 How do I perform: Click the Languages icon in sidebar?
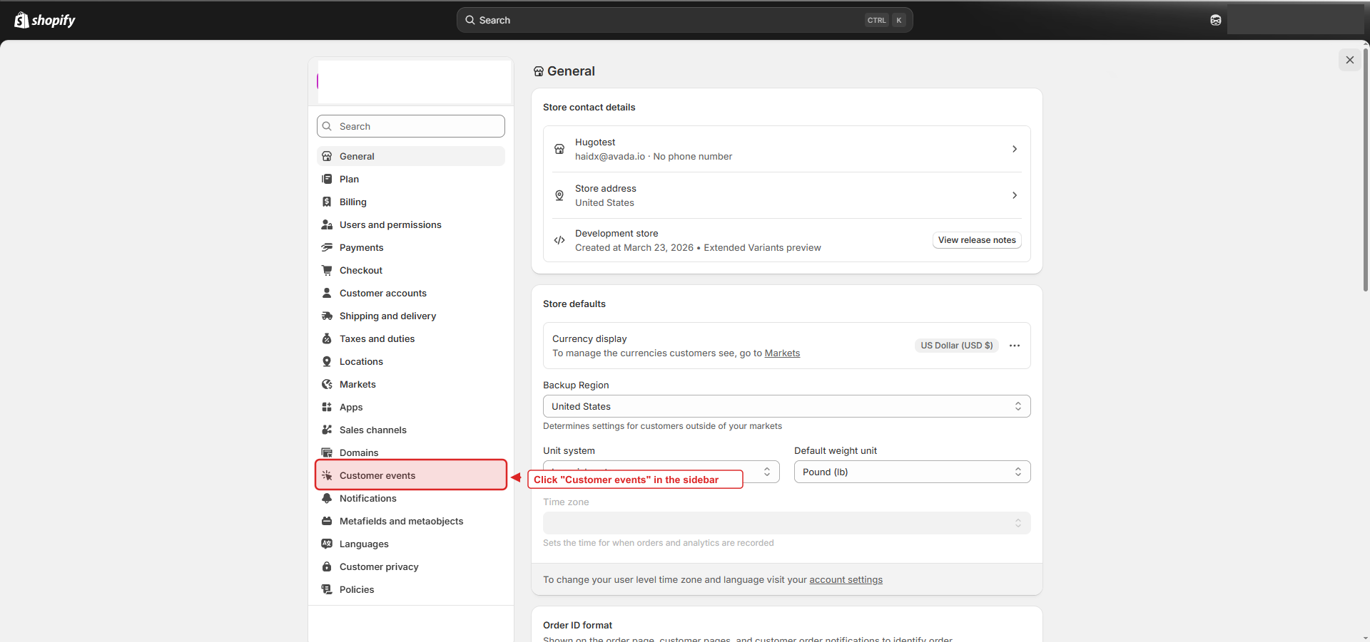tap(327, 544)
